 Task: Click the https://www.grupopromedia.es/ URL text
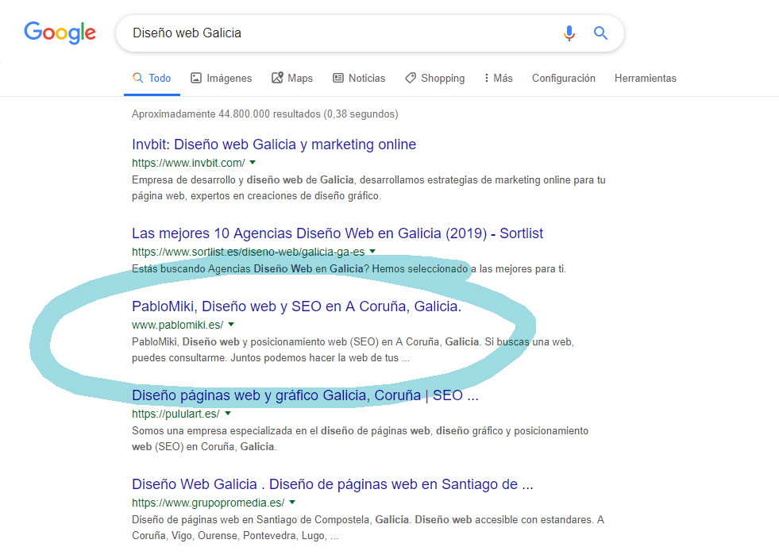click(x=208, y=503)
